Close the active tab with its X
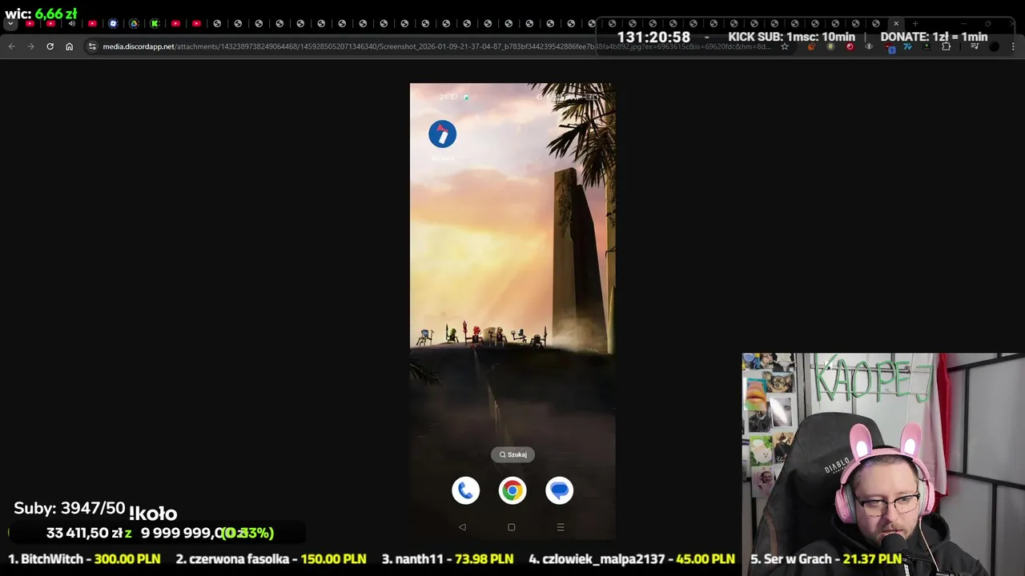 (x=896, y=23)
